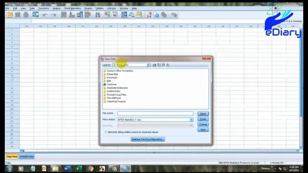The height and width of the screenshot is (173, 308).
Task: Click the Help button in dialog
Action: tap(203, 130)
